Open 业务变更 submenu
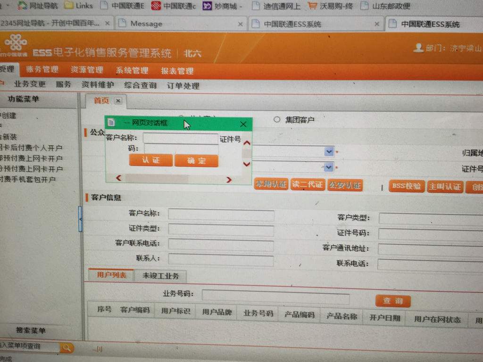483x362 pixels. tap(30, 84)
